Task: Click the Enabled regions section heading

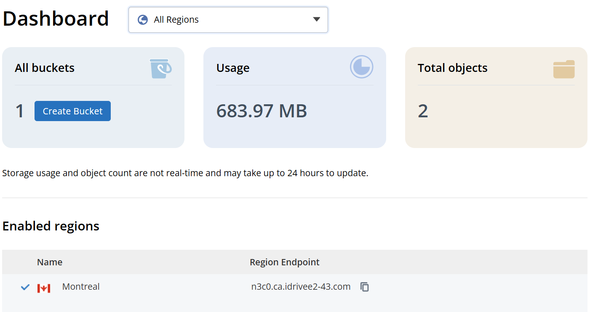Action: click(x=51, y=226)
